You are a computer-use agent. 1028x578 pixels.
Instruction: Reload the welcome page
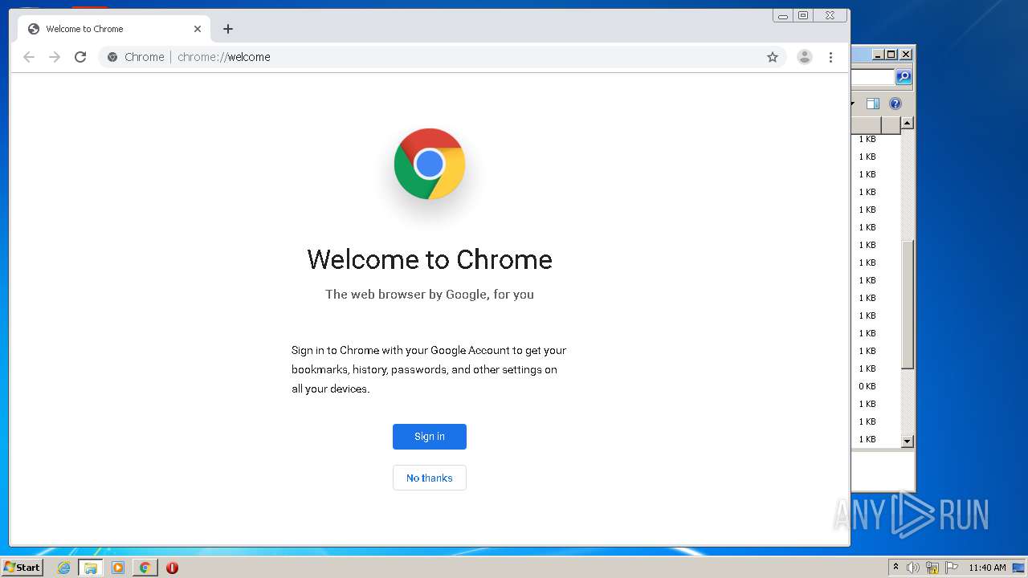pos(80,57)
